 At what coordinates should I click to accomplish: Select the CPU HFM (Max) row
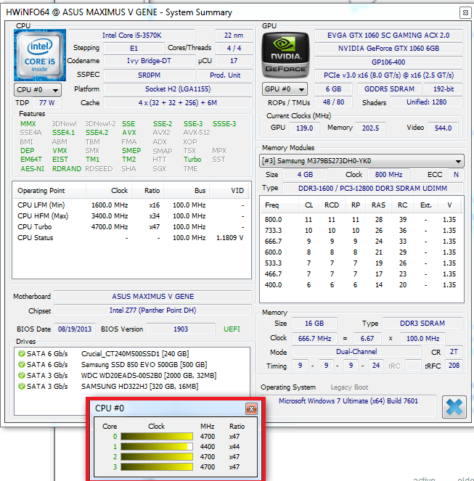click(x=131, y=216)
